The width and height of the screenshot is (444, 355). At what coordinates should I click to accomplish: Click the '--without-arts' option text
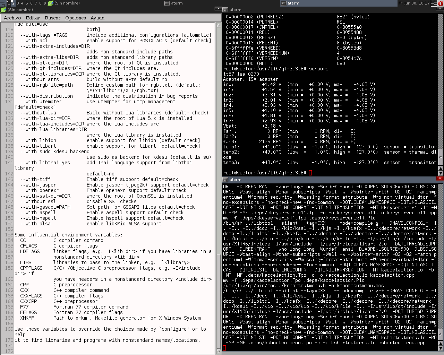(x=40, y=79)
